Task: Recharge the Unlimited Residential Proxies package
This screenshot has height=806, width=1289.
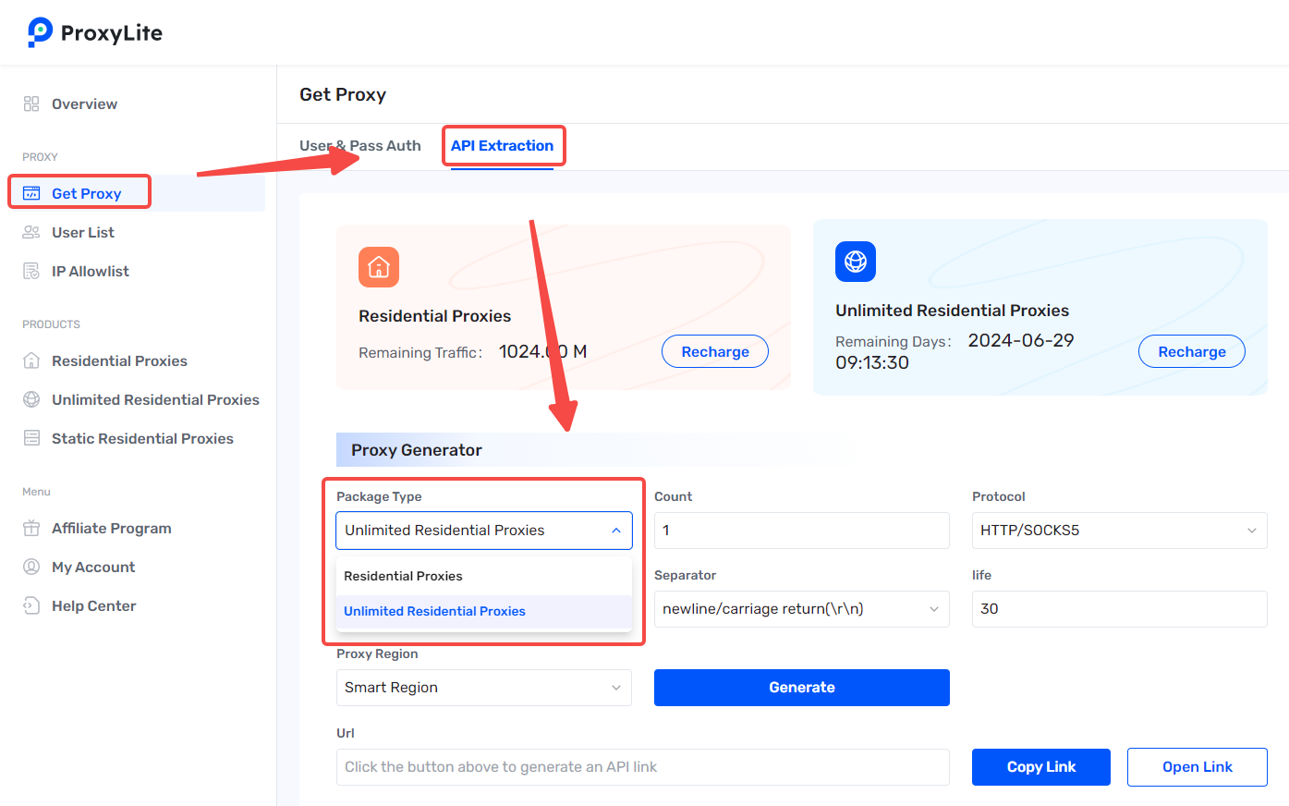Action: (1192, 351)
